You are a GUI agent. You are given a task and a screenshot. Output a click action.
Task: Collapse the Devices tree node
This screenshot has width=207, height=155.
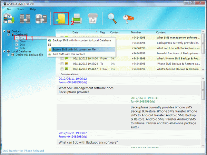[4, 31]
